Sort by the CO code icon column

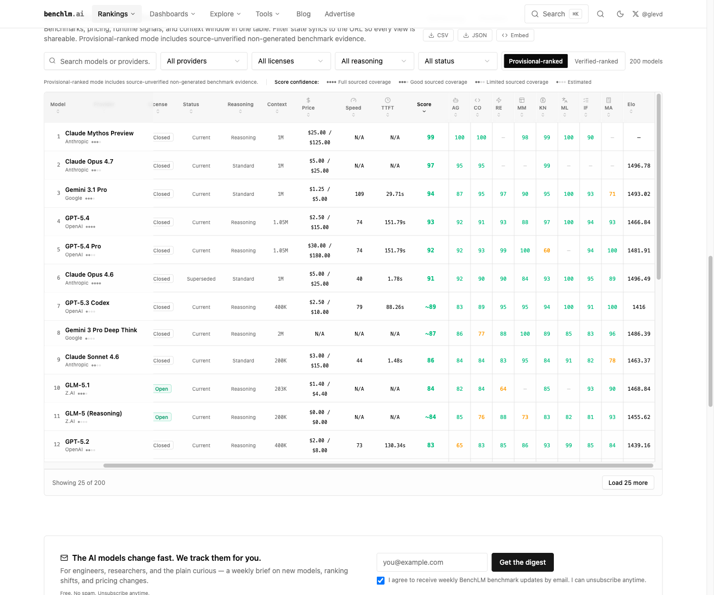pos(477,108)
